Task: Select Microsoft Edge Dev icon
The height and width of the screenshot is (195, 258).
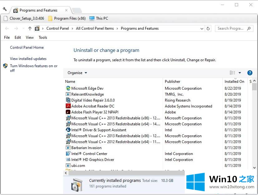Action: click(68, 88)
